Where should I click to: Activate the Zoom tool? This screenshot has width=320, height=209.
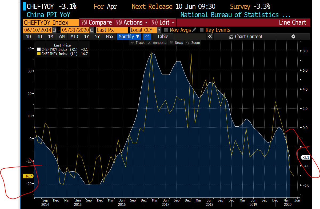(x=193, y=43)
